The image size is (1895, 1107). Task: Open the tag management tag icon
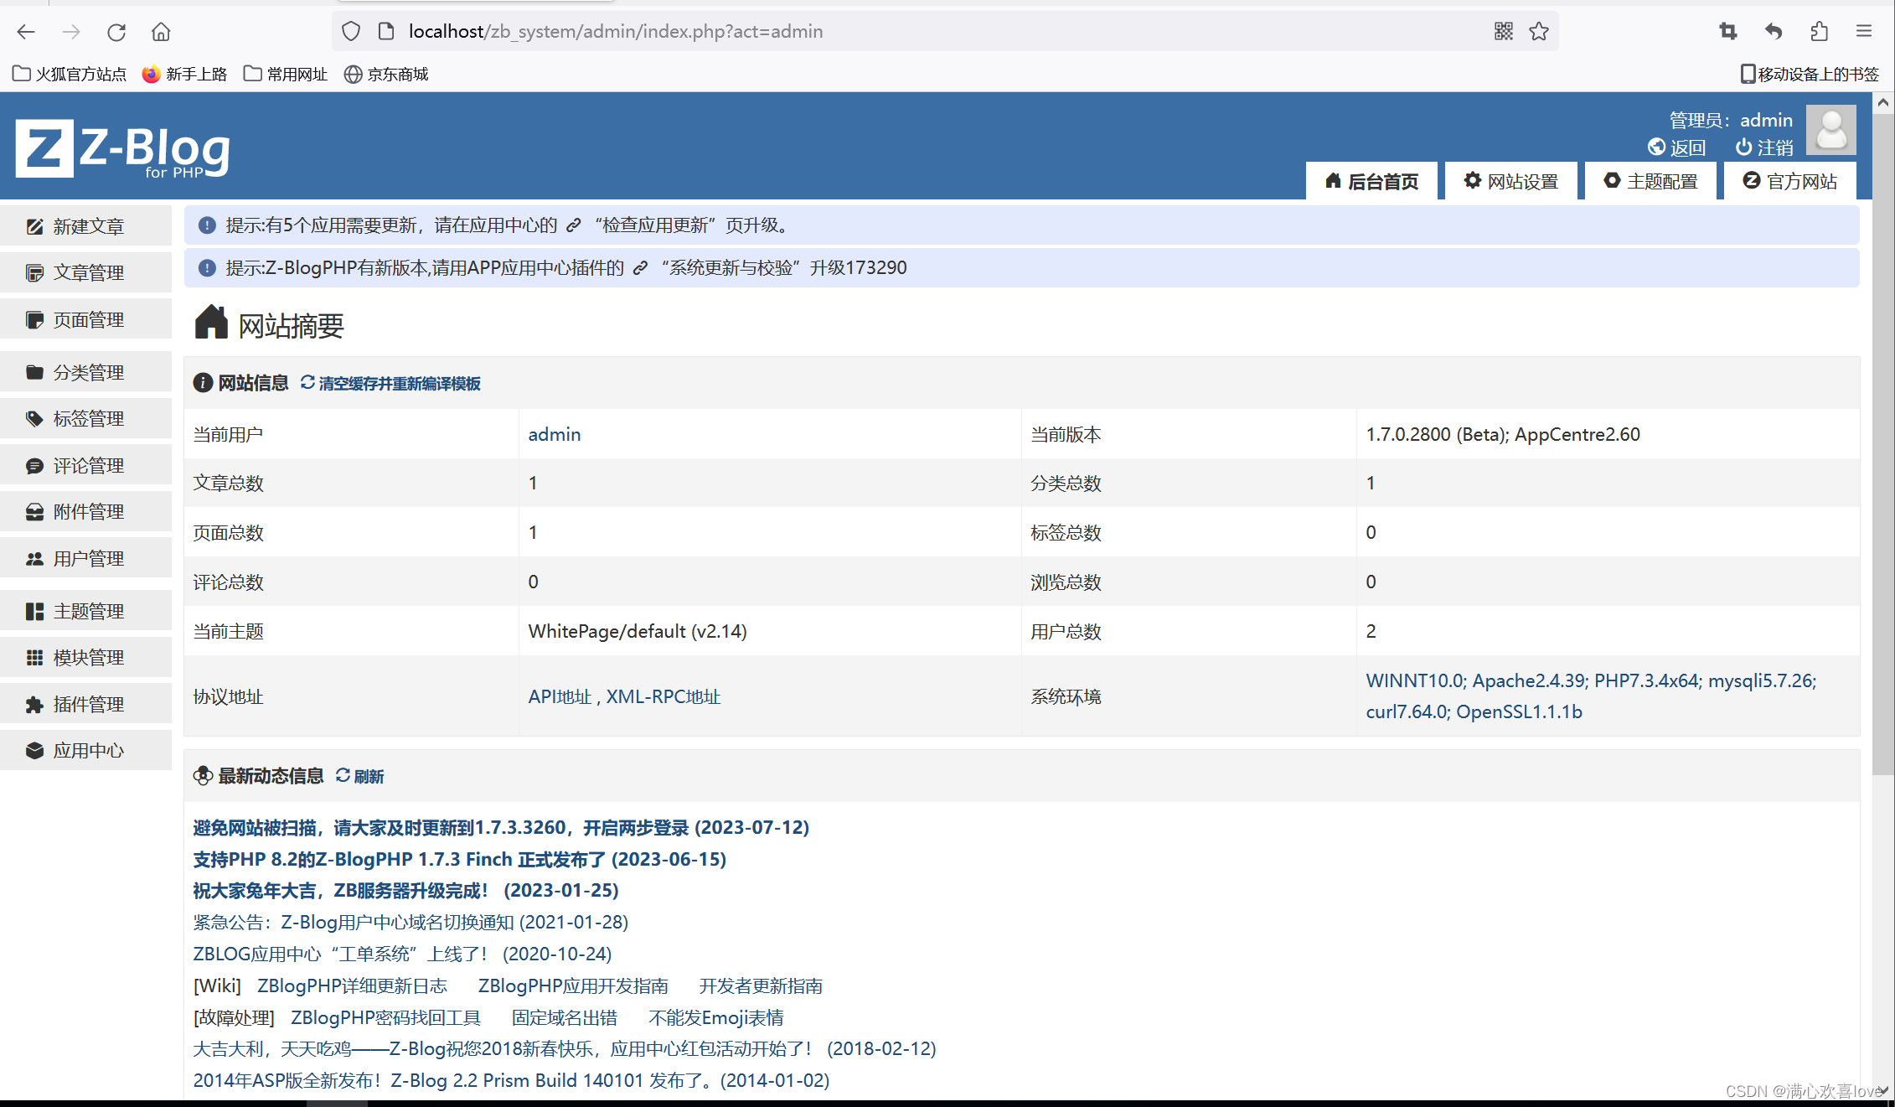coord(34,418)
